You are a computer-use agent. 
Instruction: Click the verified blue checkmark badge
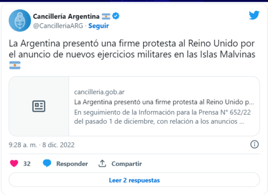116,16
